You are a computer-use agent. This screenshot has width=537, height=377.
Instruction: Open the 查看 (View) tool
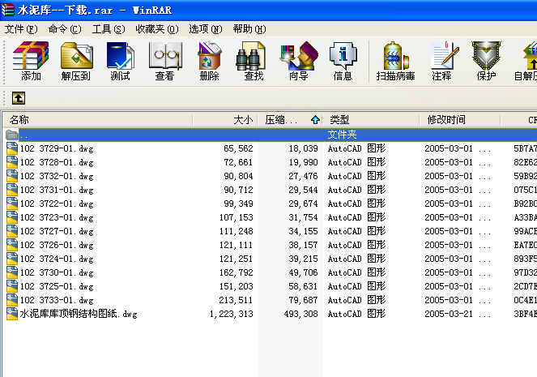(164, 61)
